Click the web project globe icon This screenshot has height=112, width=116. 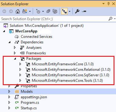(11, 31)
